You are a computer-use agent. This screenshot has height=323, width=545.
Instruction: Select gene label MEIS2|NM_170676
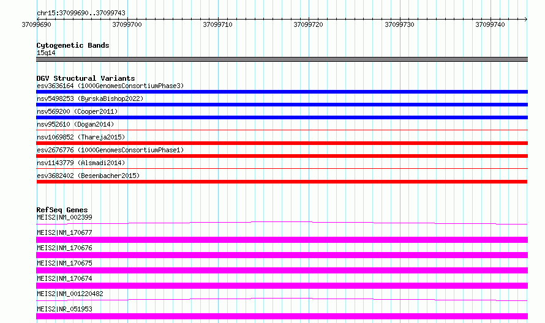point(64,248)
